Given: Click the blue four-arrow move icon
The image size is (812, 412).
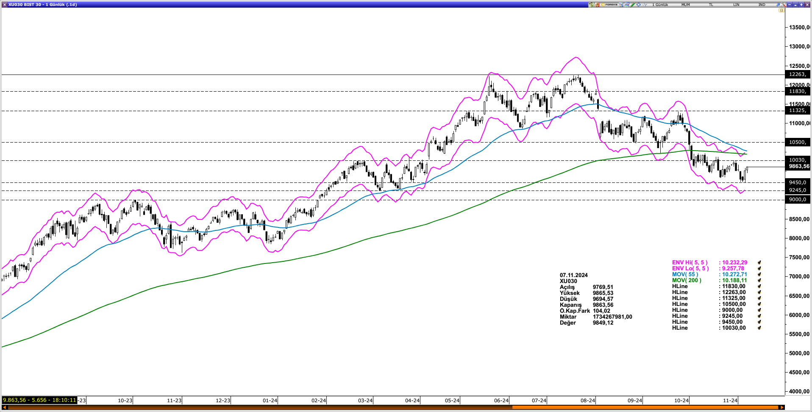Looking at the screenshot, I should (639, 5).
